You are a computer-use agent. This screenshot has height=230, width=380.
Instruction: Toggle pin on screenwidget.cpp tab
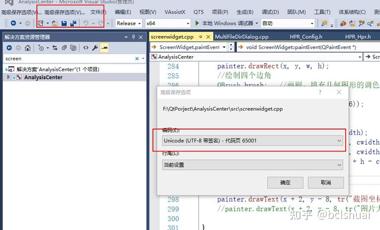(200, 37)
